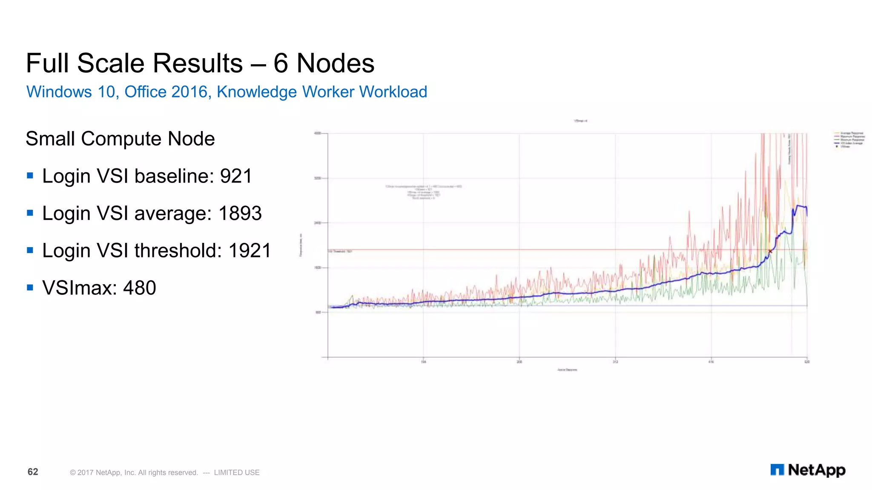Click the slide title 'Full Scale Results – 6 Nodes'
Image resolution: width=872 pixels, height=490 pixels.
pyautogui.click(x=200, y=63)
